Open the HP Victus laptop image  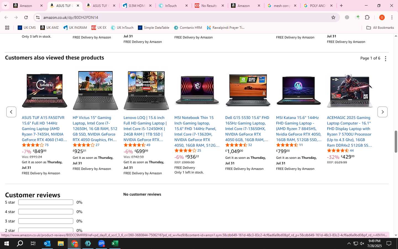[95, 90]
